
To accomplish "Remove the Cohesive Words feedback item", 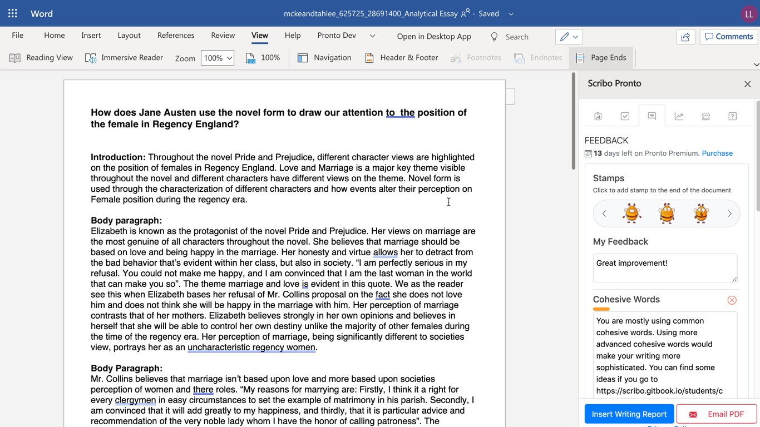I will (x=732, y=300).
